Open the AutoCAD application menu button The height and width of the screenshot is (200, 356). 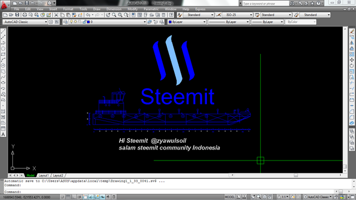(x=4, y=5)
